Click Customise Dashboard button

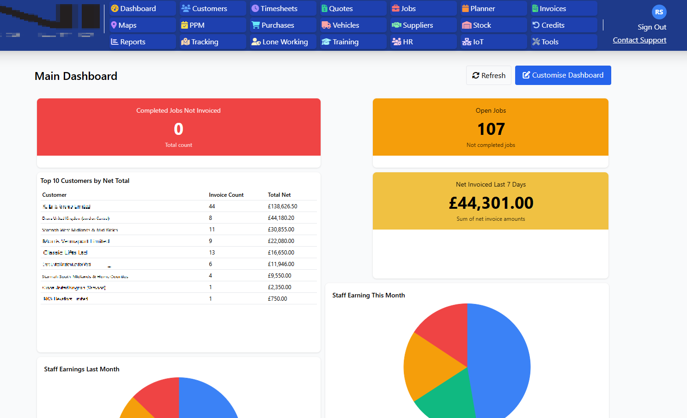[x=563, y=75]
